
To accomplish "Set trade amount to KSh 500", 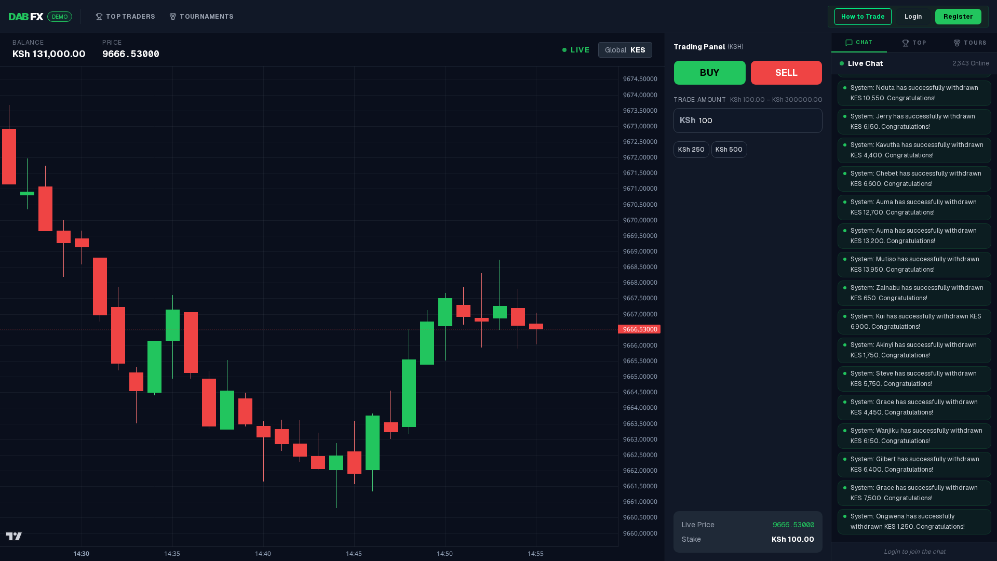I will [x=729, y=150].
